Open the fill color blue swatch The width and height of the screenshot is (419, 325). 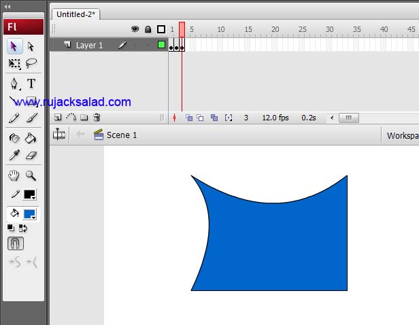click(x=30, y=214)
